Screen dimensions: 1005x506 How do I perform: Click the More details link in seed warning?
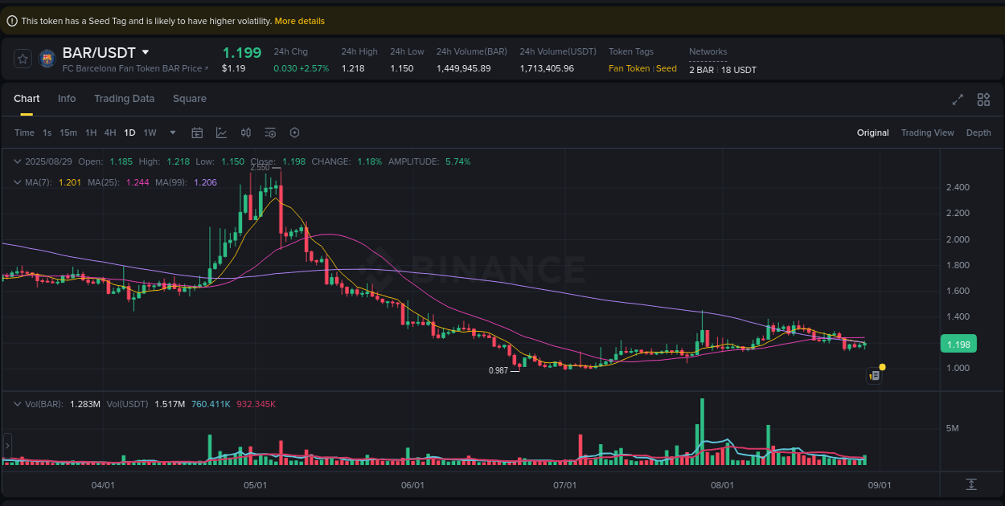(x=299, y=20)
